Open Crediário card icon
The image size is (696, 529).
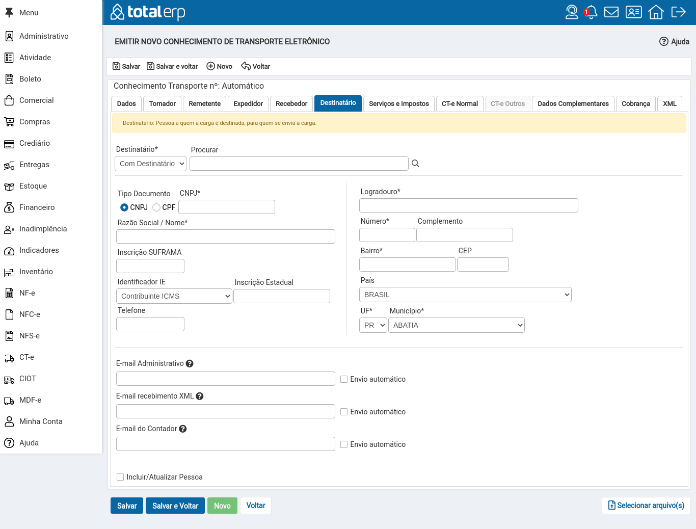(9, 144)
